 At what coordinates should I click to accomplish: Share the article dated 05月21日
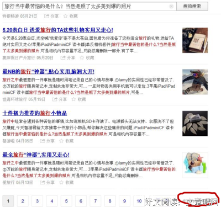tap(51, 16)
